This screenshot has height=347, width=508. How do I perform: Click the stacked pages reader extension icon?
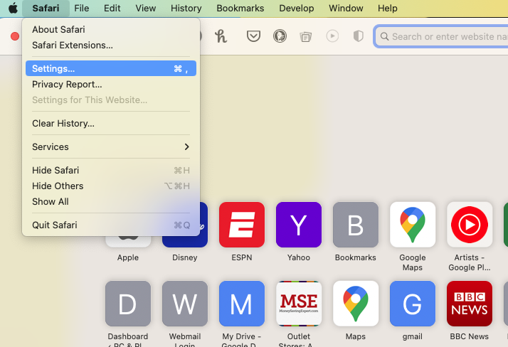[305, 36]
